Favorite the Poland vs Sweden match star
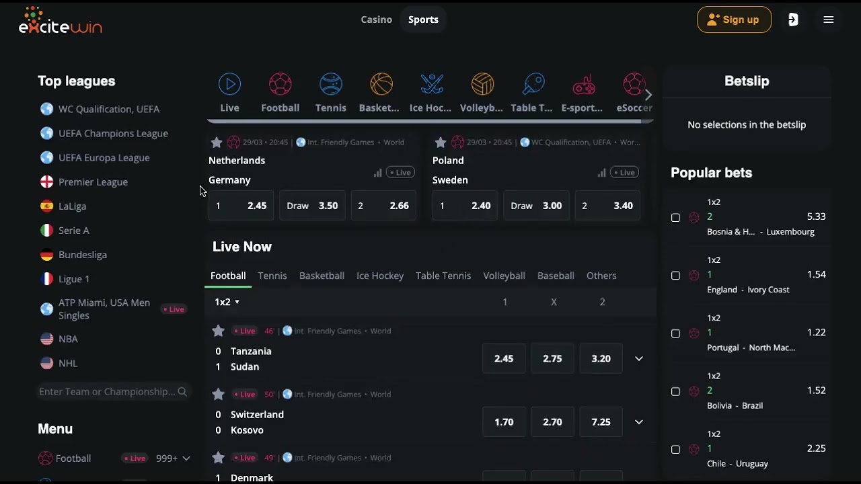 [441, 143]
